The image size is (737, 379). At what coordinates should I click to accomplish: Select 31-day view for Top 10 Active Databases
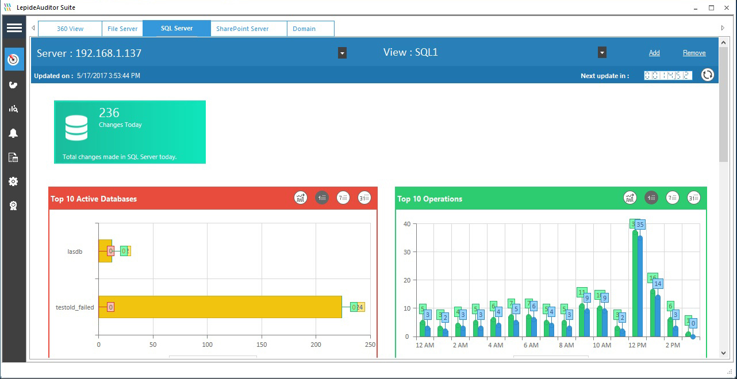pos(364,198)
